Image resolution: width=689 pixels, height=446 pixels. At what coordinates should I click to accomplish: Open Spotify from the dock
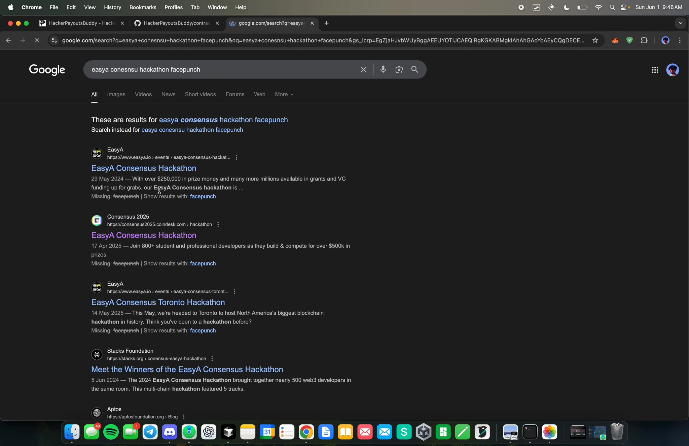coord(111,432)
